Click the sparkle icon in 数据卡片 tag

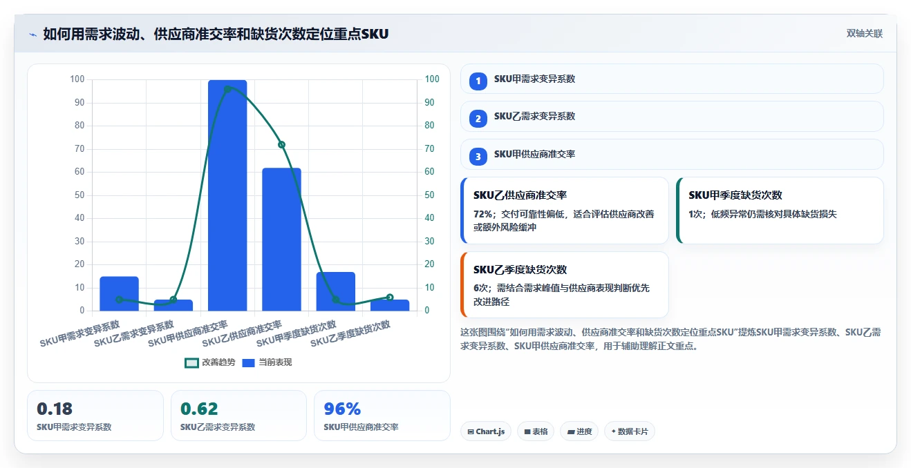coord(613,431)
